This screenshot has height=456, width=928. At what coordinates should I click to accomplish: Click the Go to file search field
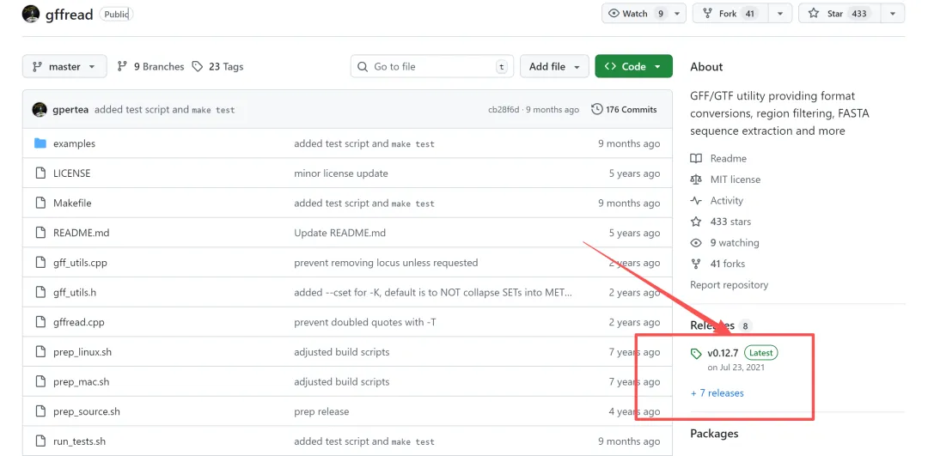coord(432,66)
